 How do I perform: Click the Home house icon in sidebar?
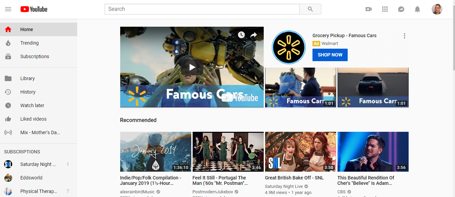coord(8,29)
